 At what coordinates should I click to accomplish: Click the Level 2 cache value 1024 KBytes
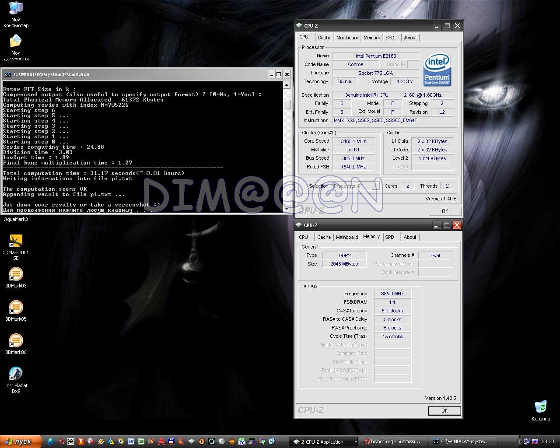[432, 158]
